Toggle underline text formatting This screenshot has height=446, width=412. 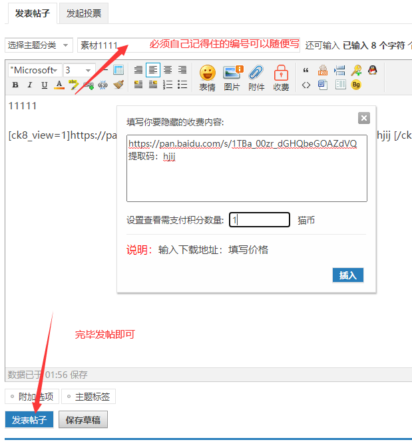tap(45, 85)
